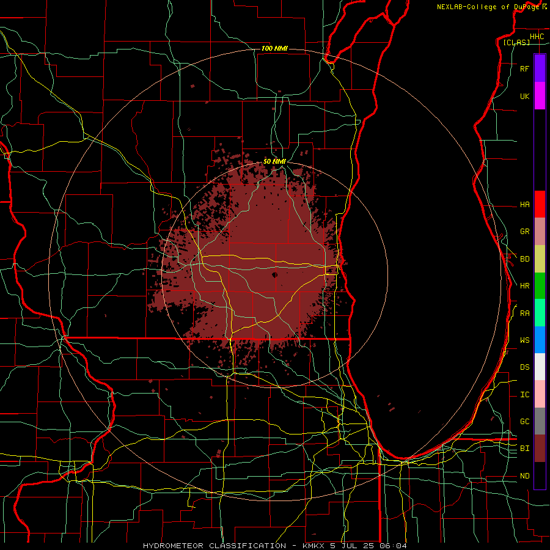The height and width of the screenshot is (550, 550).
Task: Click the 'BI' legend label
Action: (x=525, y=449)
